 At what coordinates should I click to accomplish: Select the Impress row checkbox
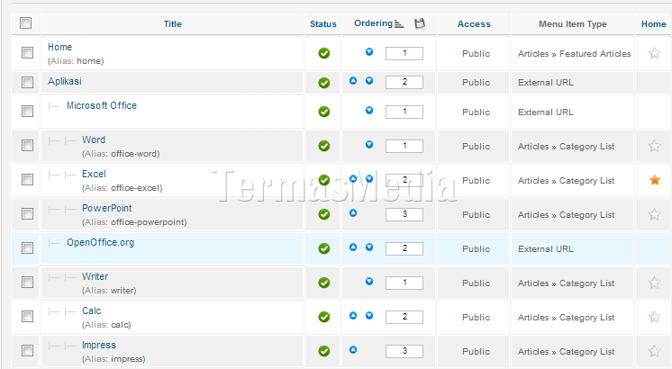coord(27,351)
